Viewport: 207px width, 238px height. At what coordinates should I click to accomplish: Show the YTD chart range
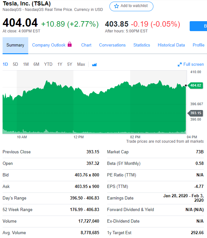coord(48,64)
